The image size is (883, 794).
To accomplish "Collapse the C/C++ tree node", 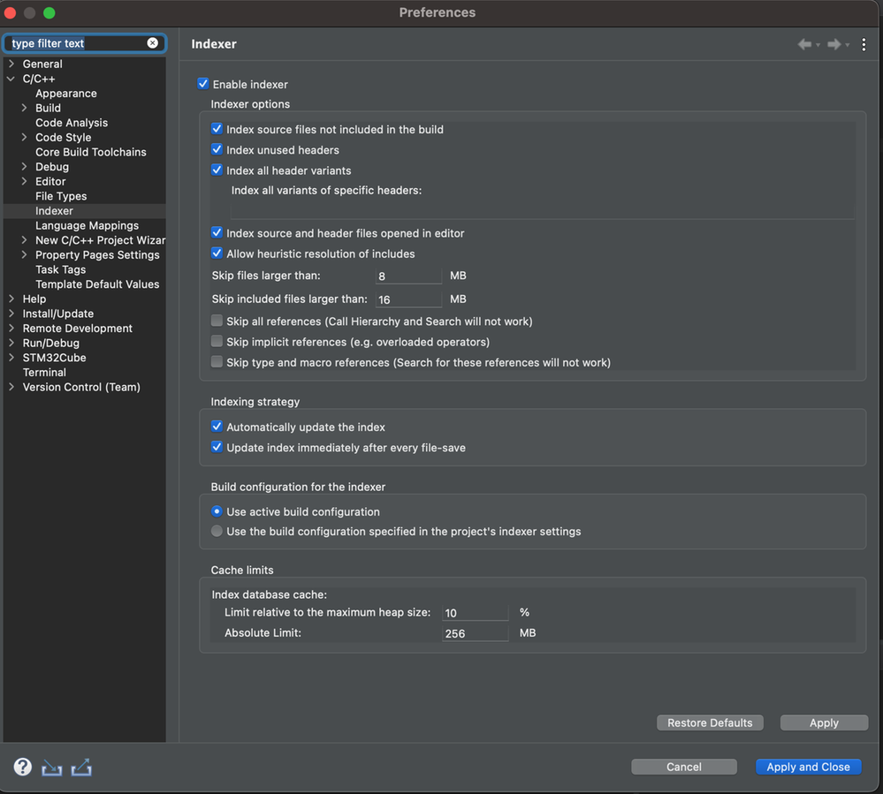I will (x=11, y=79).
